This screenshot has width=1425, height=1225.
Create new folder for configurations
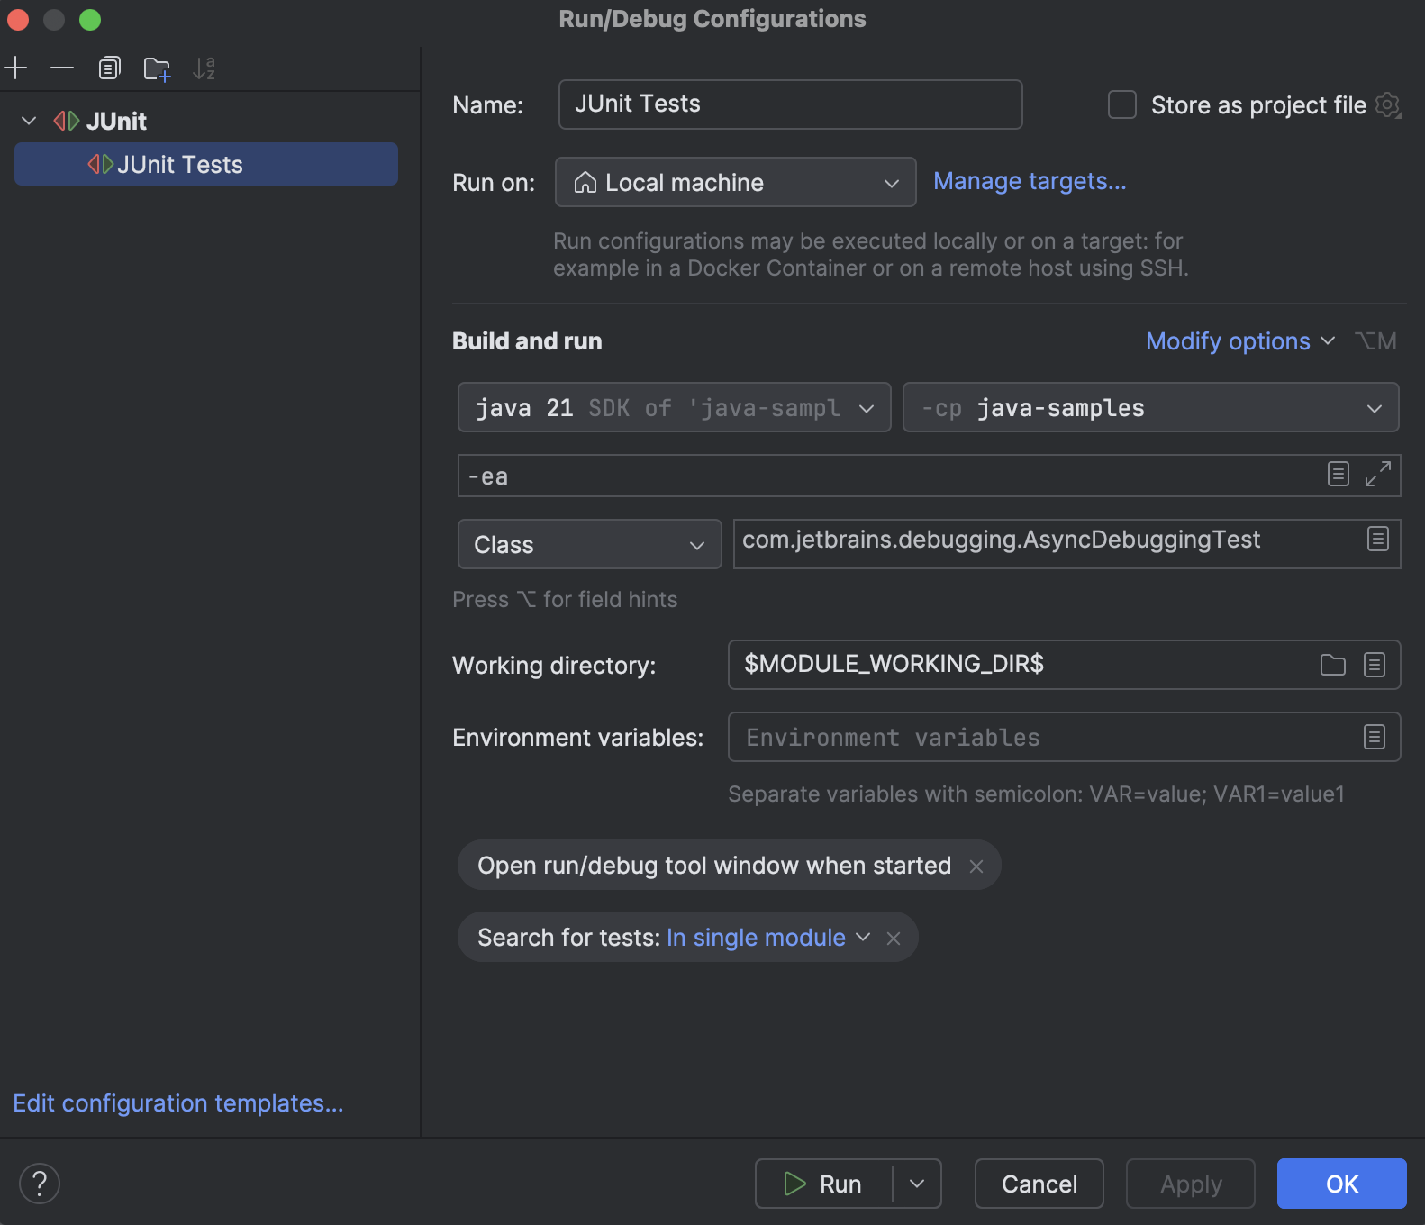[157, 68]
